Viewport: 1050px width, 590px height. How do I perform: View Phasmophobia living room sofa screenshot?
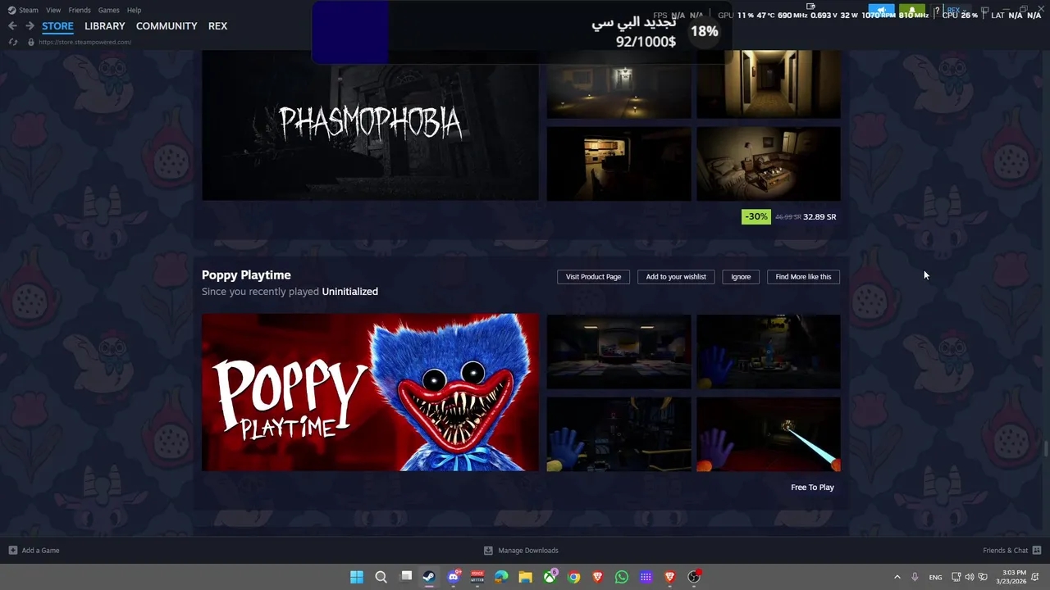pos(769,164)
